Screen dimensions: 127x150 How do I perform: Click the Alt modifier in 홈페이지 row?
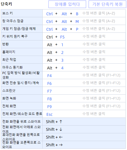(50, 53)
